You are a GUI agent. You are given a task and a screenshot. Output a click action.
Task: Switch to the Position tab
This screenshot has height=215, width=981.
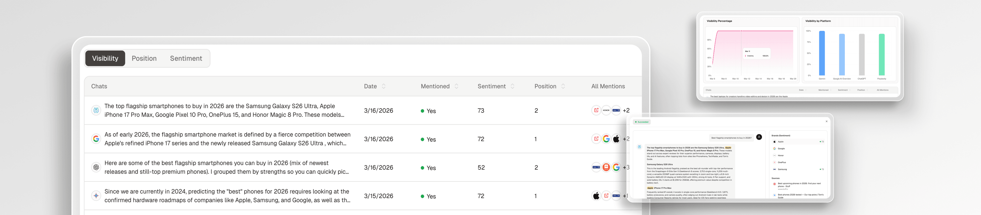[144, 58]
